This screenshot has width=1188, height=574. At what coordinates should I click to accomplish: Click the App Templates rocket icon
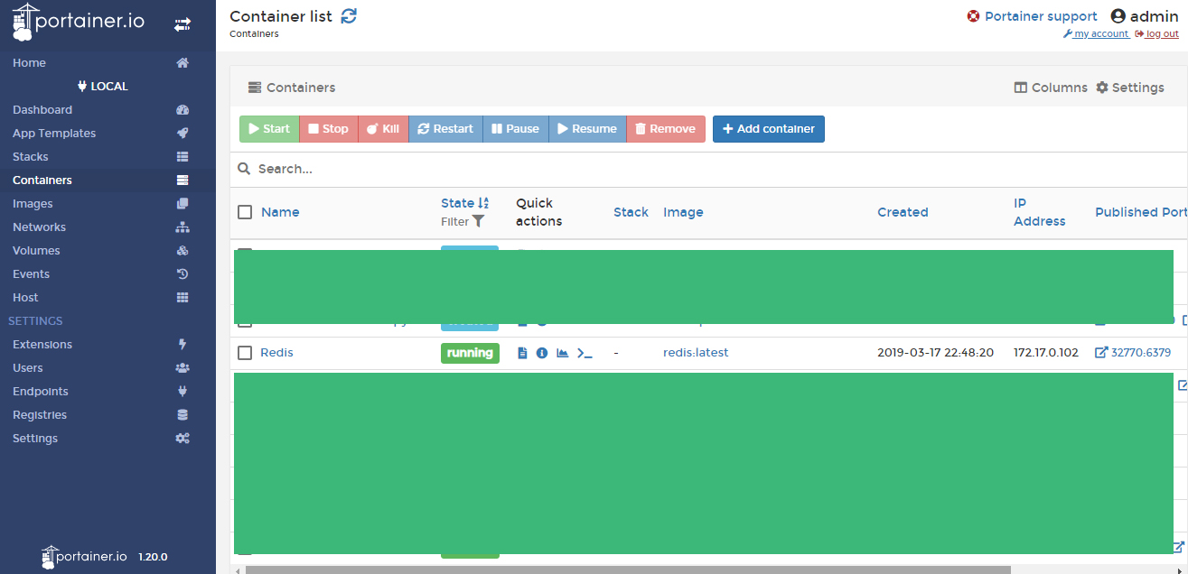(182, 134)
